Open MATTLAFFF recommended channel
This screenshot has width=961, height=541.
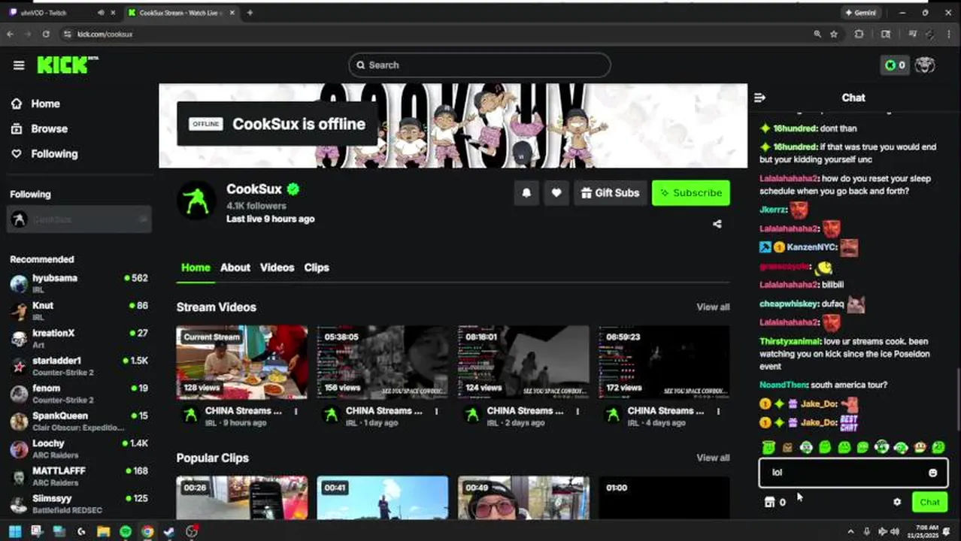tap(79, 476)
